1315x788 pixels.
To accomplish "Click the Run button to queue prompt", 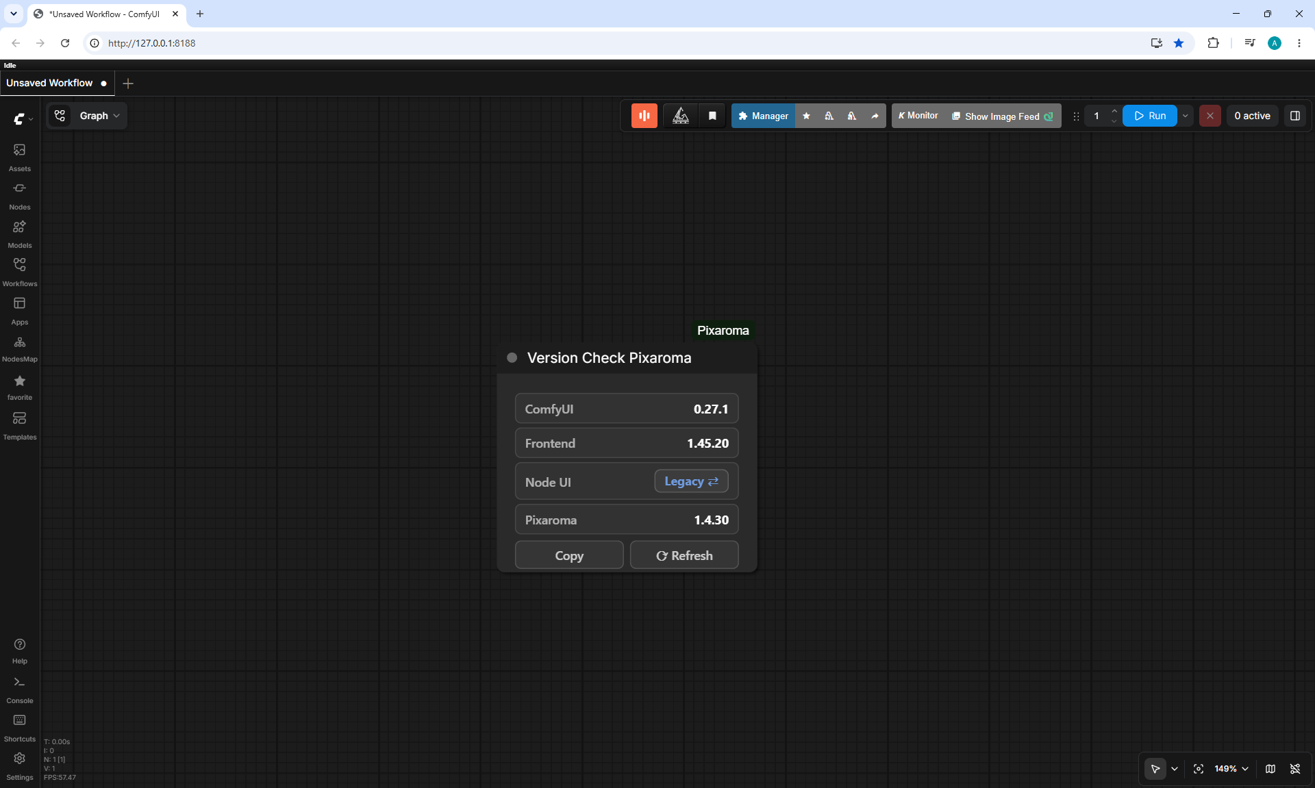I will [1150, 116].
